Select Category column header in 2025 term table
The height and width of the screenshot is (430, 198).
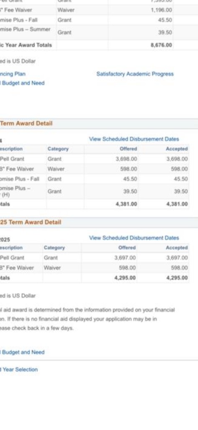(54, 248)
